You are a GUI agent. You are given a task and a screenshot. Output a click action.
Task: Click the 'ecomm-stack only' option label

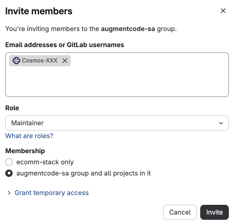pos(45,162)
